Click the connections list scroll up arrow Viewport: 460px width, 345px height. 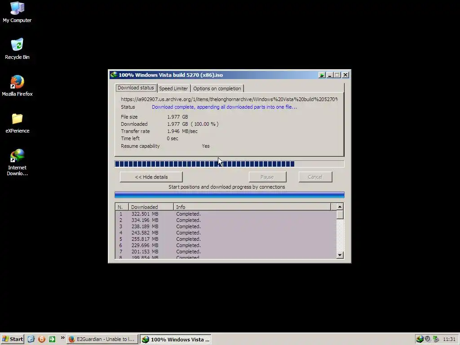(x=340, y=207)
